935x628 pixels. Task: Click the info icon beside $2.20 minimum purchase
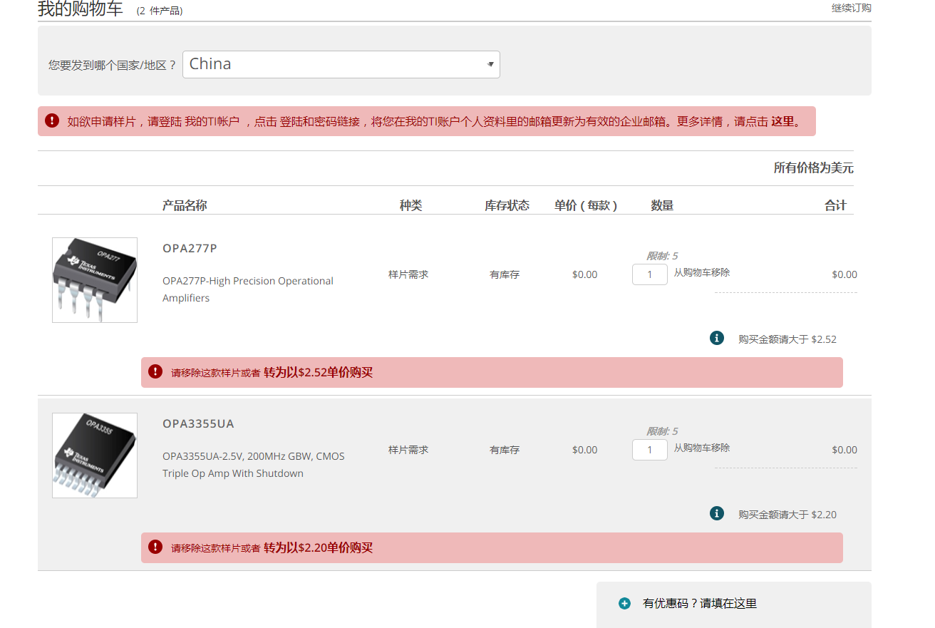click(717, 513)
